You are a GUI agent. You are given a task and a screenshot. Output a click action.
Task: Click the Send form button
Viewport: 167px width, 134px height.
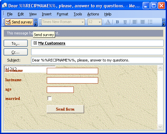(x=65, y=109)
